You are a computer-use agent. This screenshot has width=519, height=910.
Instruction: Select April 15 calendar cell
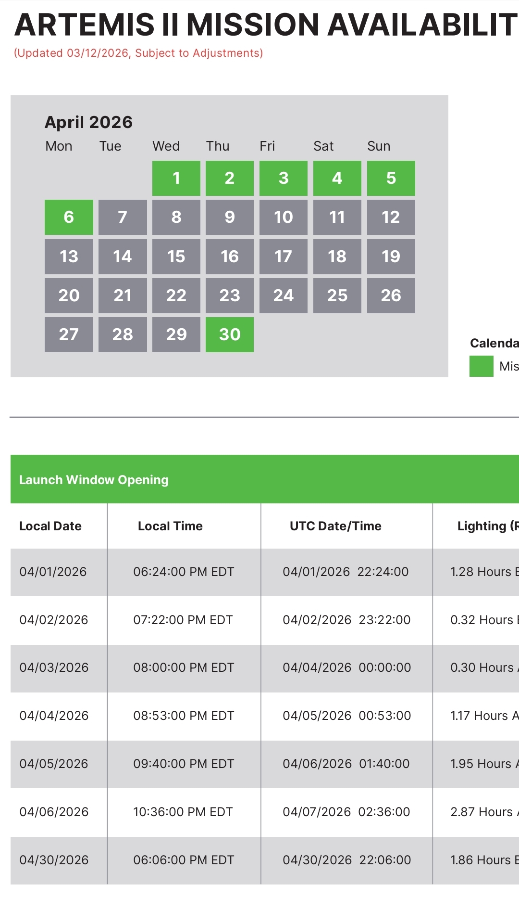[x=176, y=256]
